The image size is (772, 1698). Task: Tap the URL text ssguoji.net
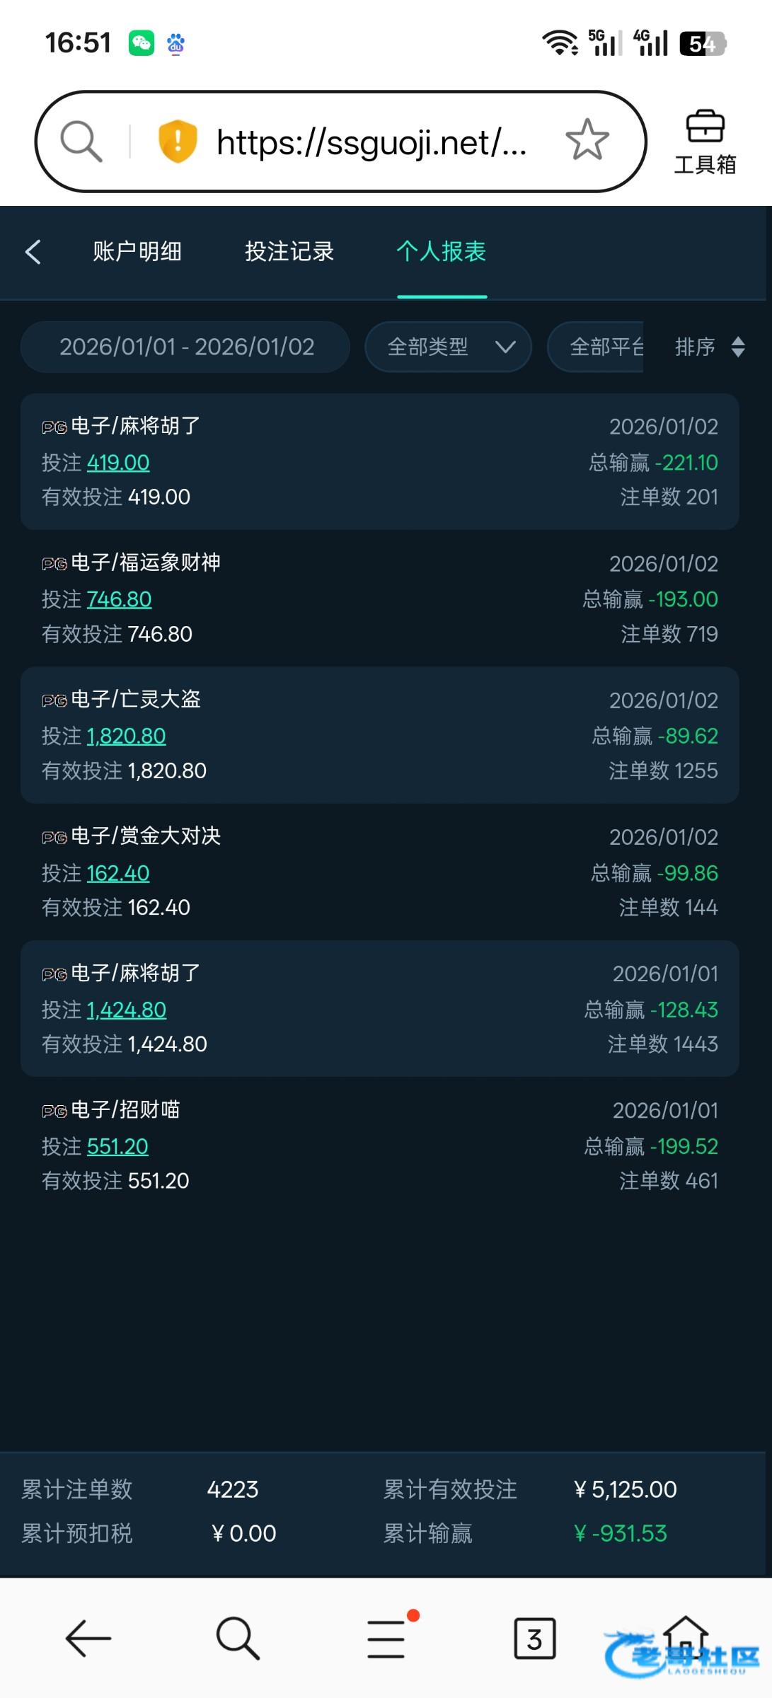[371, 142]
